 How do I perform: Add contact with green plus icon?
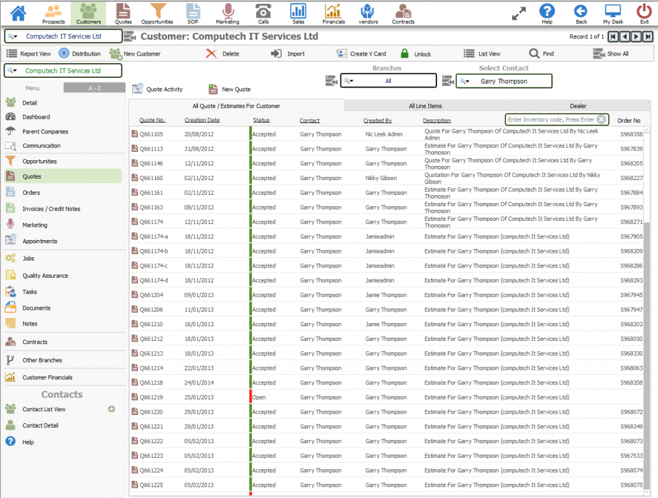(x=112, y=409)
